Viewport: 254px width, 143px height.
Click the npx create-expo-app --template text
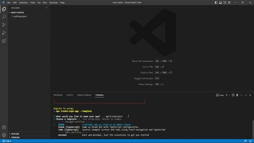point(74,111)
